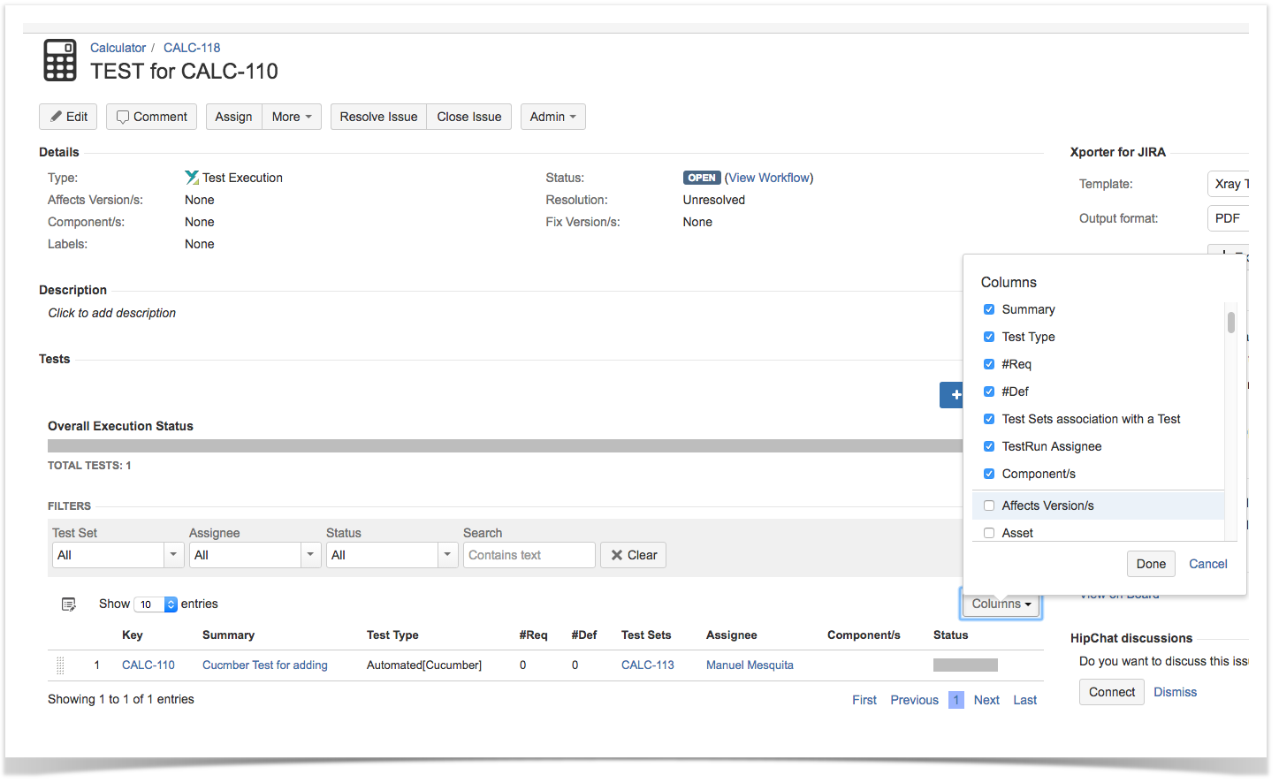Open Cucmber Test for adding summary link
Viewport: 1279px width, 783px height.
(265, 665)
